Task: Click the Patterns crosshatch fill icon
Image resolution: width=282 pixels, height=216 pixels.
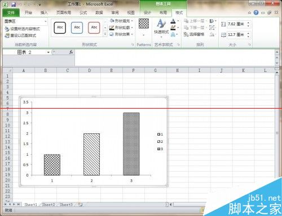Action: click(x=144, y=24)
